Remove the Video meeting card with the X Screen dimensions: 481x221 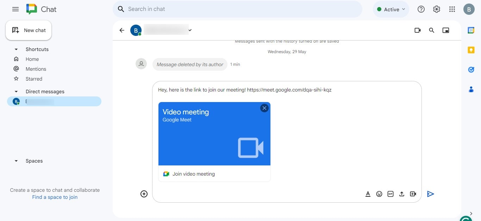click(x=264, y=108)
